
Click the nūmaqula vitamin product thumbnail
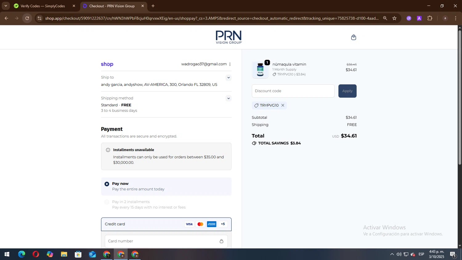[260, 70]
